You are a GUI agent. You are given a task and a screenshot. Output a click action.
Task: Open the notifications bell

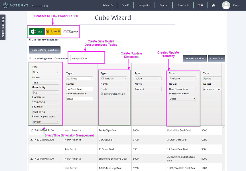[214, 5]
